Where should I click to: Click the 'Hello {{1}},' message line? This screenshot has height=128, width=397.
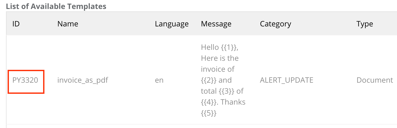tap(220, 47)
